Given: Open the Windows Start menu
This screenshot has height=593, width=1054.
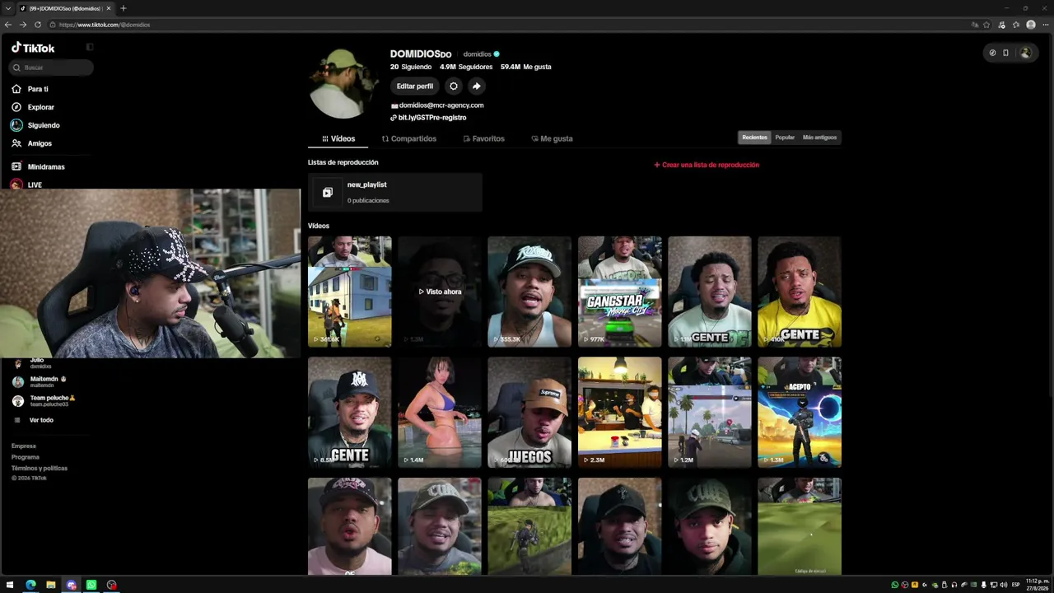Looking at the screenshot, I should (11, 585).
